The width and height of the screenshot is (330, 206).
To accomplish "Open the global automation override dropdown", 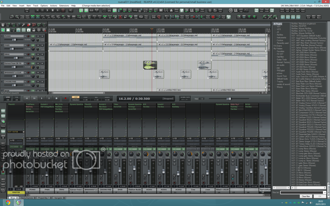I will [x=185, y=99].
